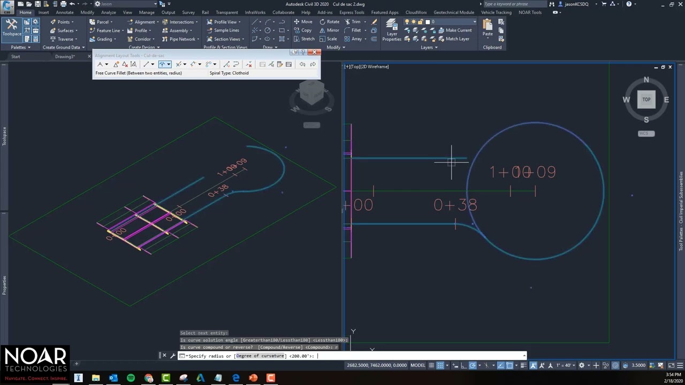
Task: Switch to the Start document tab
Action: 16,57
